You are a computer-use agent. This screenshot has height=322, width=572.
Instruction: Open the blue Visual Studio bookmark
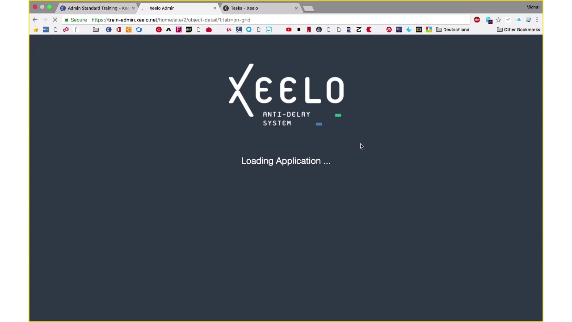click(x=139, y=30)
